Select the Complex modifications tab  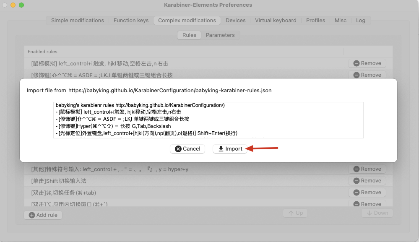pyautogui.click(x=187, y=20)
